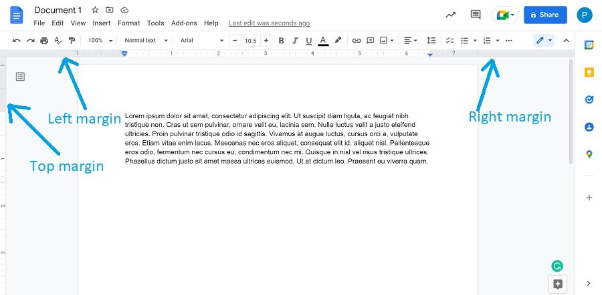This screenshot has height=295, width=602.
Task: Click 'Last edit was seconds ago' link
Action: pos(269,23)
